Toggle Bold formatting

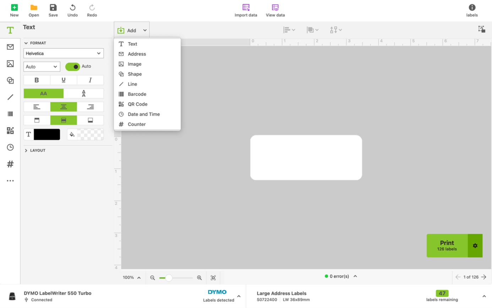point(37,80)
